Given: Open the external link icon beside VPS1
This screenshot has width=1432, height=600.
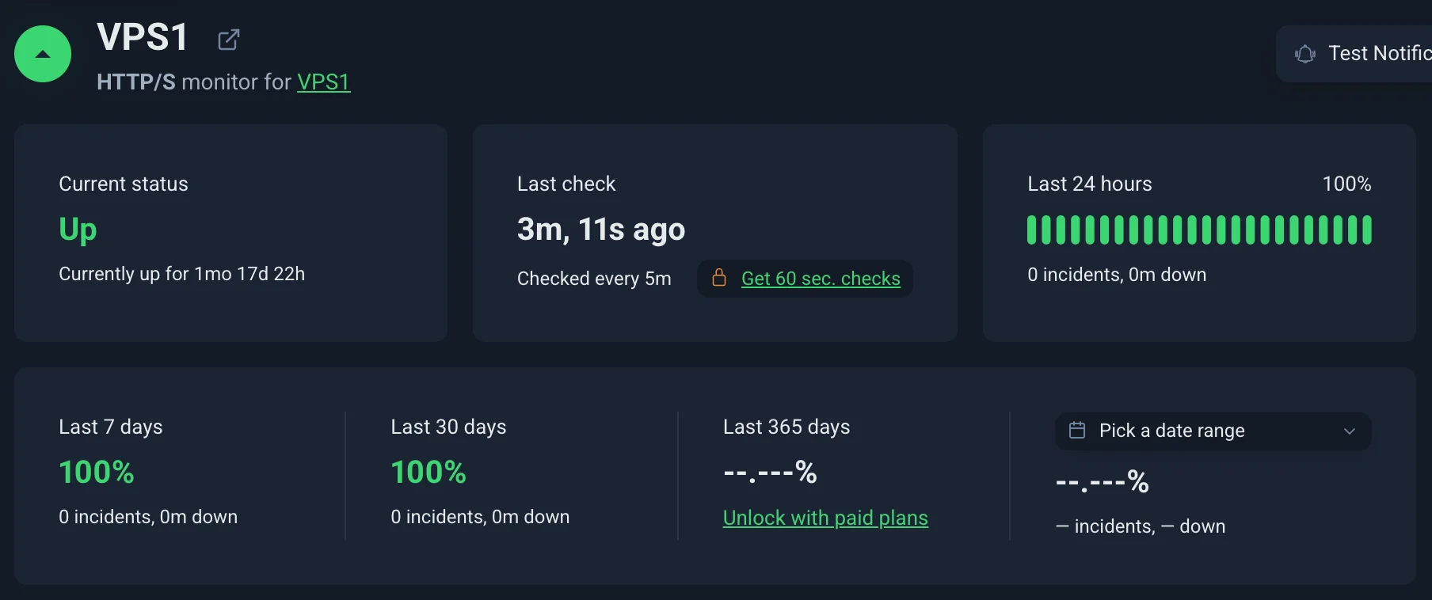Looking at the screenshot, I should coord(229,40).
